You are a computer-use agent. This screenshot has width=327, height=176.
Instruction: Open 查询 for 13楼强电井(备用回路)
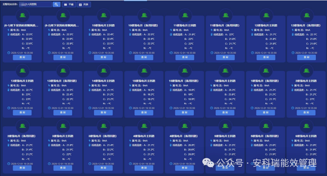(63, 112)
